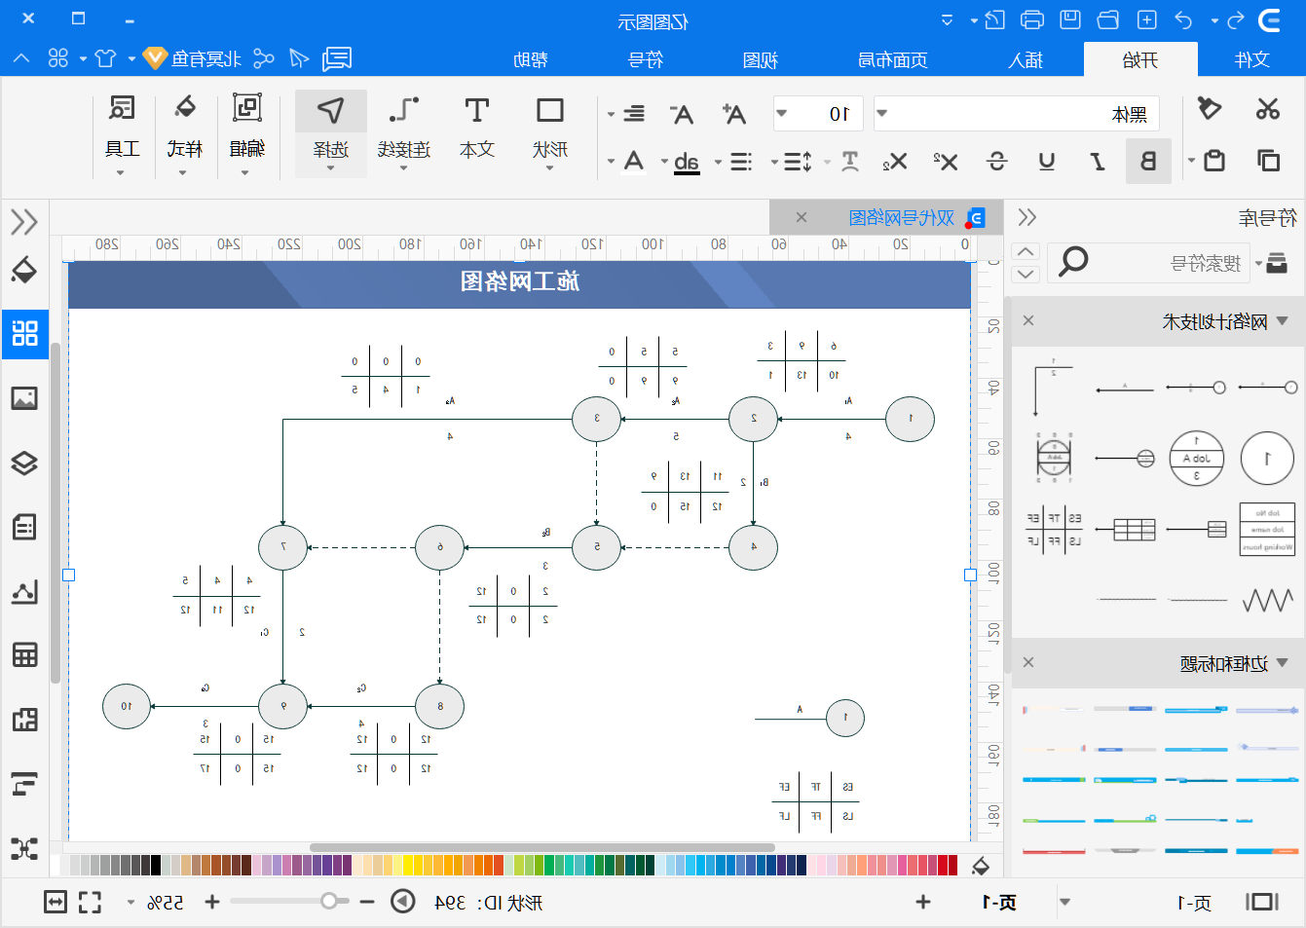The width and height of the screenshot is (1306, 928).
Task: Toggle Strikethrough formatting
Action: pyautogui.click(x=996, y=161)
